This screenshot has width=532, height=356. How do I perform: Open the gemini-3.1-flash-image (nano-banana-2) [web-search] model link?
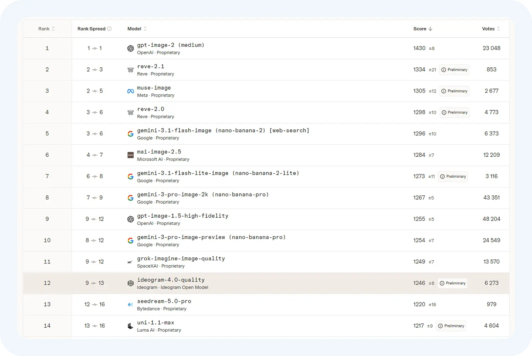(223, 130)
